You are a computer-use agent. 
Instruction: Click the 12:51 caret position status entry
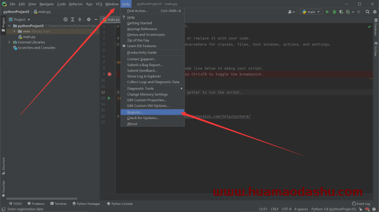(263, 209)
